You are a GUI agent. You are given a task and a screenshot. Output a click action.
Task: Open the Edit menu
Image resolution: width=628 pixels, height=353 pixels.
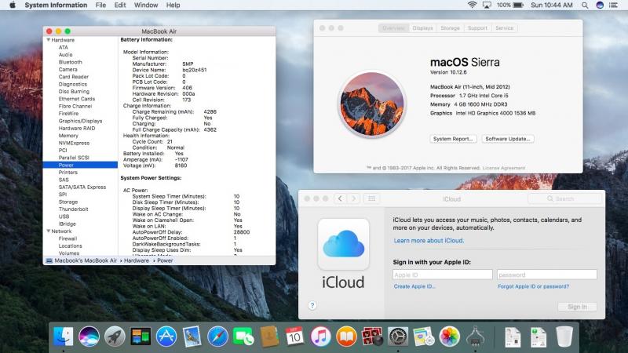point(120,5)
